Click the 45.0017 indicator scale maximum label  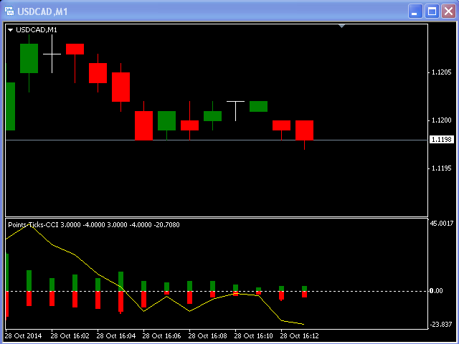tap(441, 224)
